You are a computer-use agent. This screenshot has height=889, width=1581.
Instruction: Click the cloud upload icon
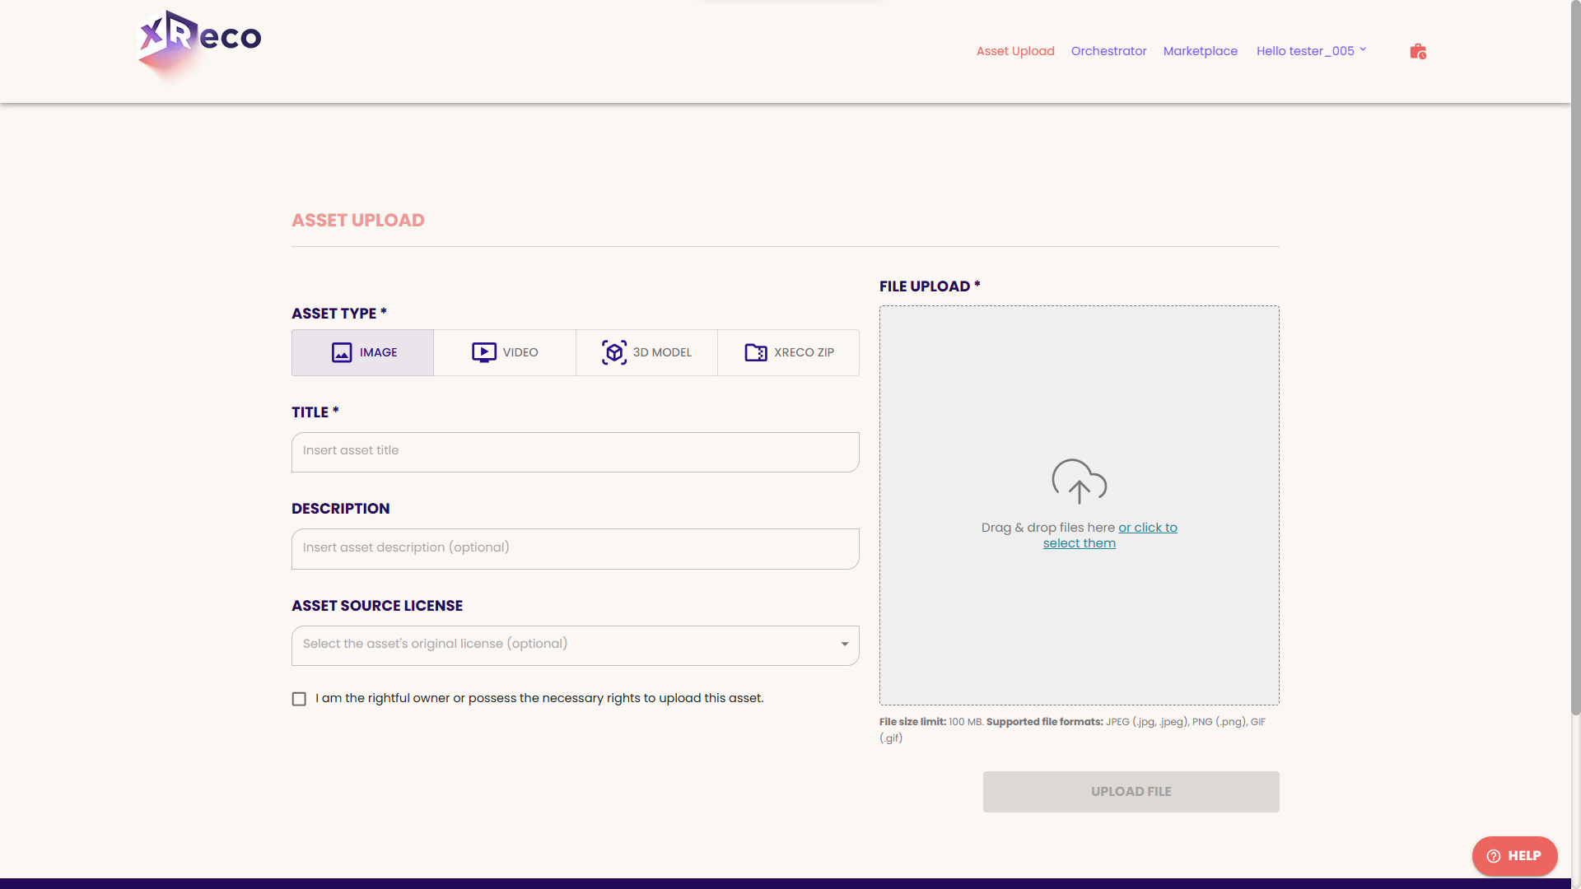pyautogui.click(x=1079, y=482)
